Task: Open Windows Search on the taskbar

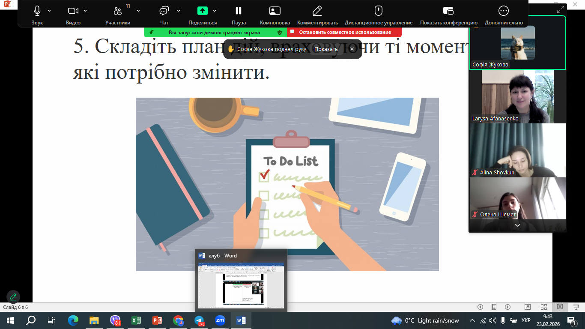Action: click(31, 320)
